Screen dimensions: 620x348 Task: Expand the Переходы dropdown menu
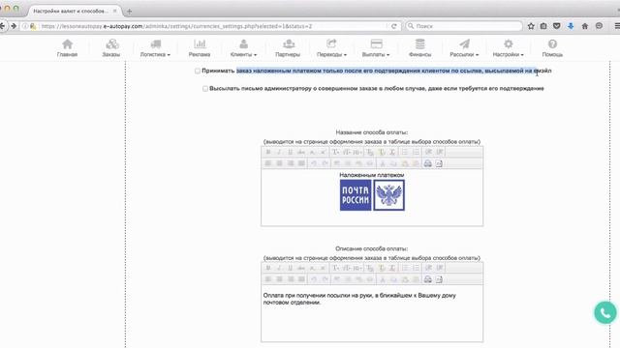331,48
